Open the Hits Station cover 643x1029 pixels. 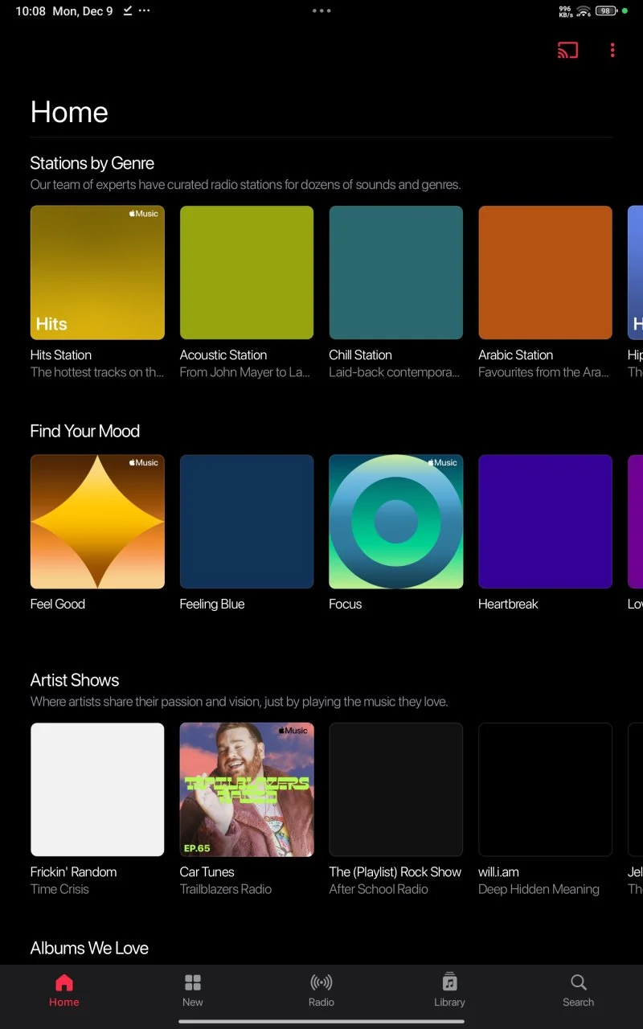tap(97, 273)
